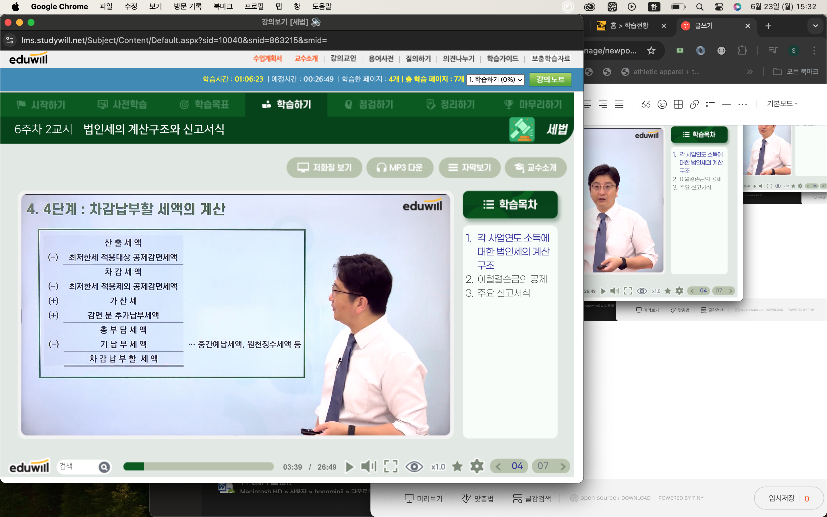Image resolution: width=827 pixels, height=517 pixels.
Task: Go to the next page with the right arrow
Action: tap(563, 466)
